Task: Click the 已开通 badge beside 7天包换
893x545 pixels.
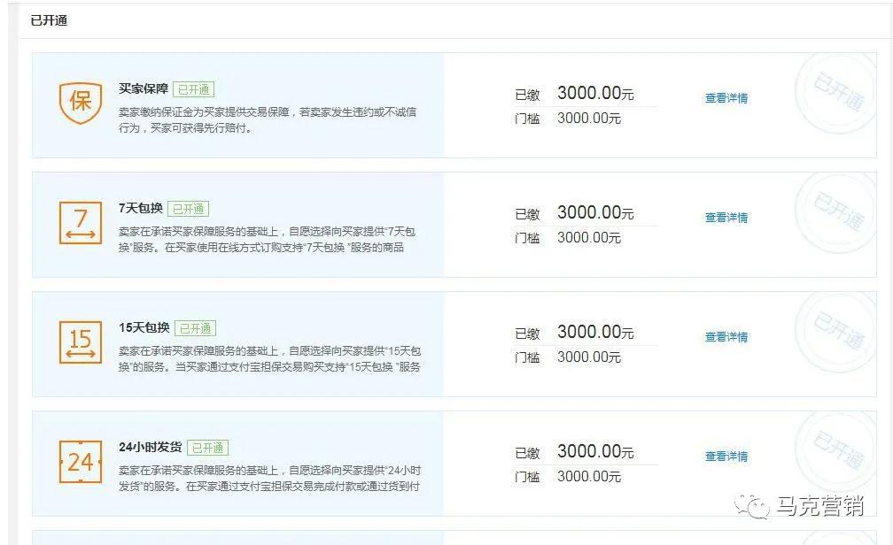Action: (188, 207)
